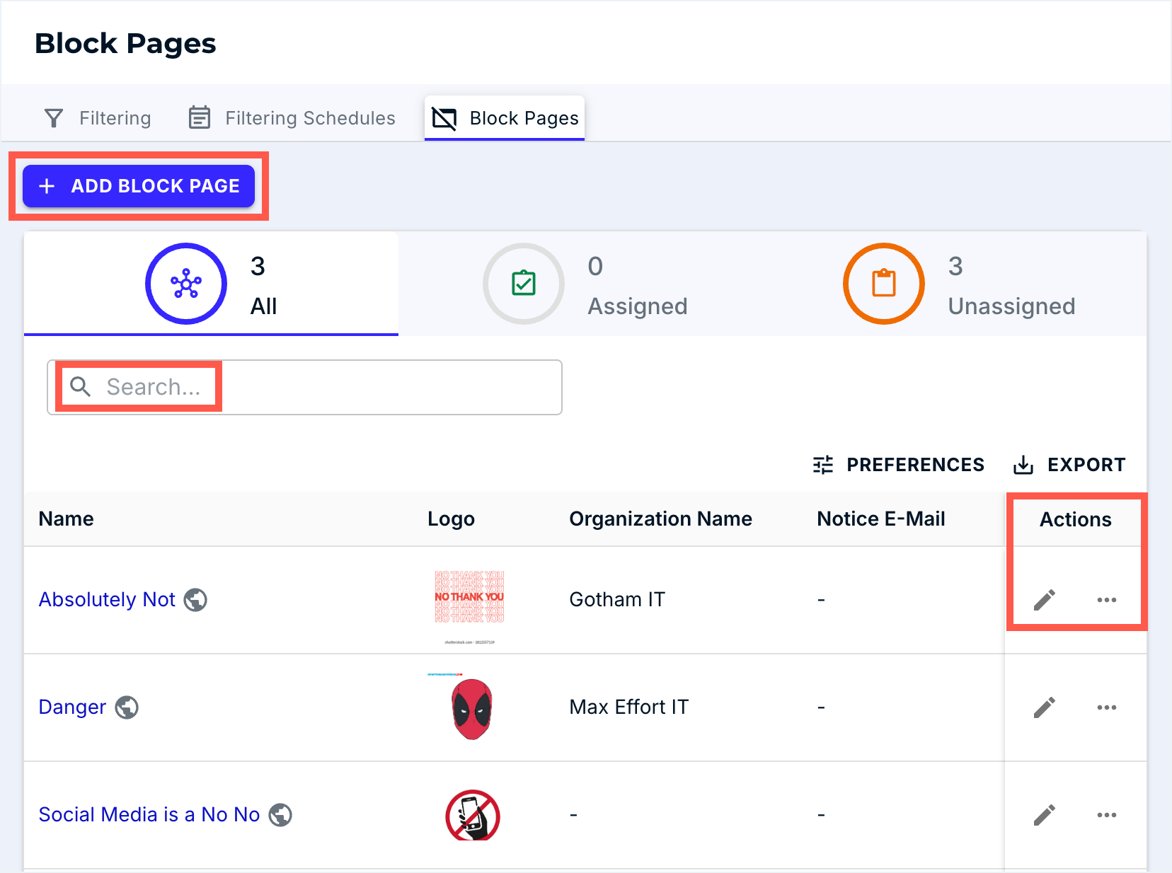
Task: Edit Social Media is a No No page
Action: [1044, 815]
